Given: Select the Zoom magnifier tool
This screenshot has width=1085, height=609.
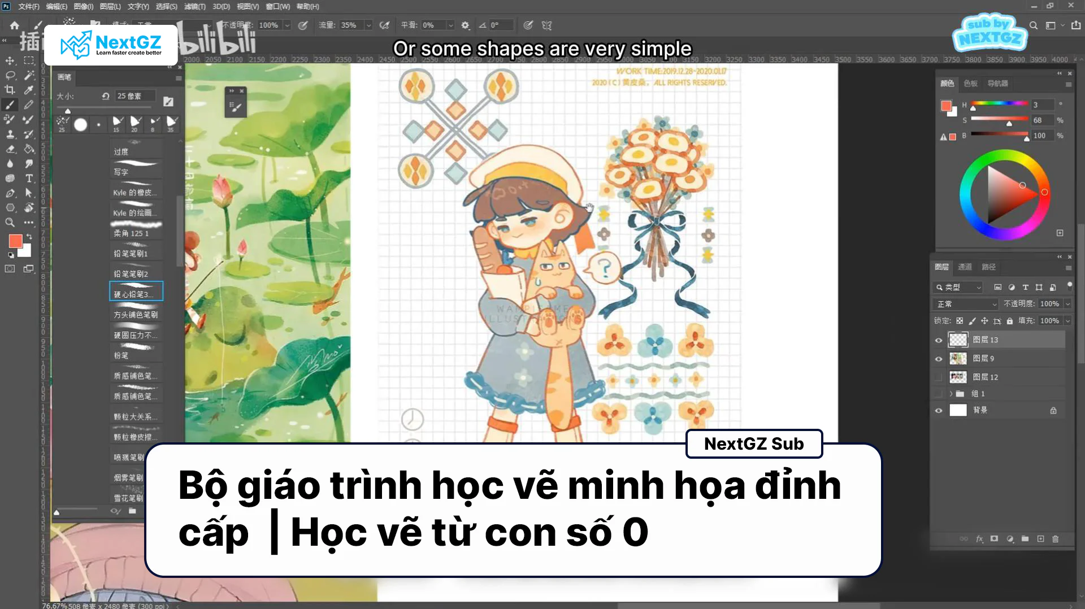Looking at the screenshot, I should 10,223.
